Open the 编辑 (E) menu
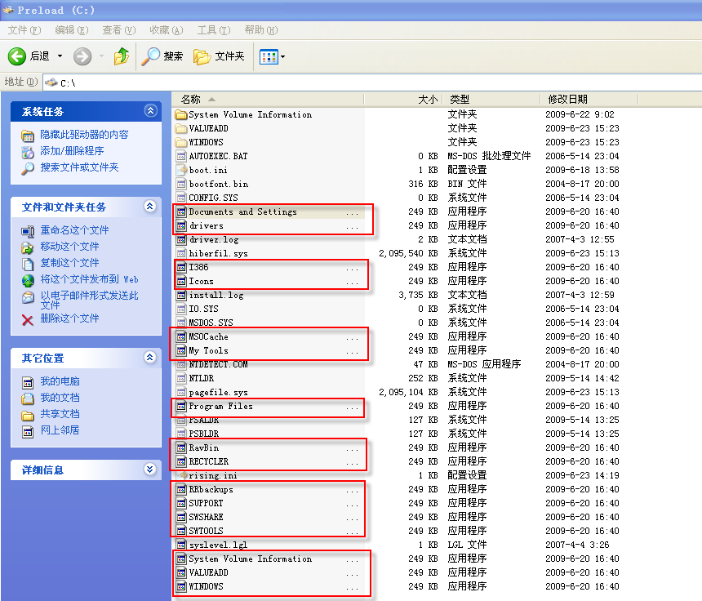The height and width of the screenshot is (601, 702). [72, 30]
